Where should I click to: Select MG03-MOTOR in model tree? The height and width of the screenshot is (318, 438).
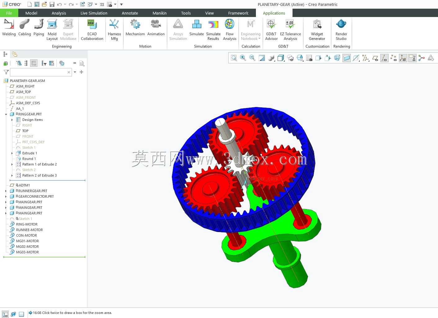pyautogui.click(x=27, y=252)
